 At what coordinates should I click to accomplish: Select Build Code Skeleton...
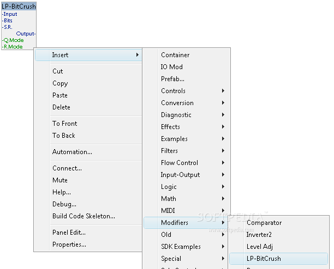pyautogui.click(x=88, y=216)
